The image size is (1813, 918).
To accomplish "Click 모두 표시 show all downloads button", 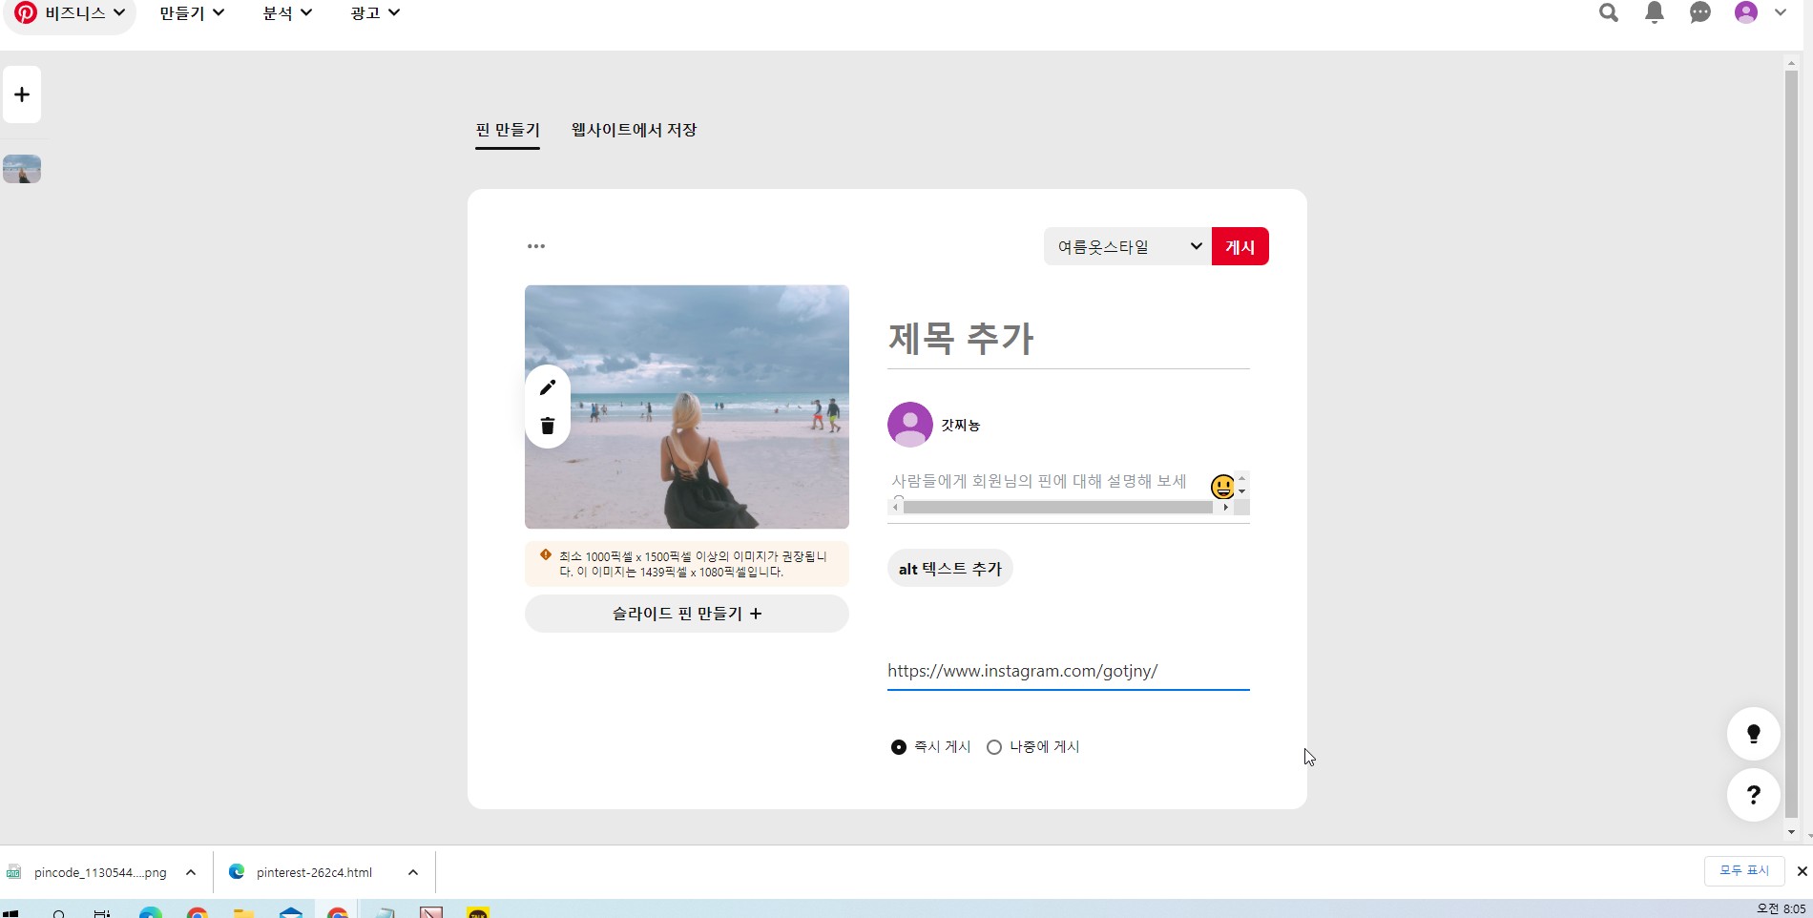I will [x=1744, y=870].
